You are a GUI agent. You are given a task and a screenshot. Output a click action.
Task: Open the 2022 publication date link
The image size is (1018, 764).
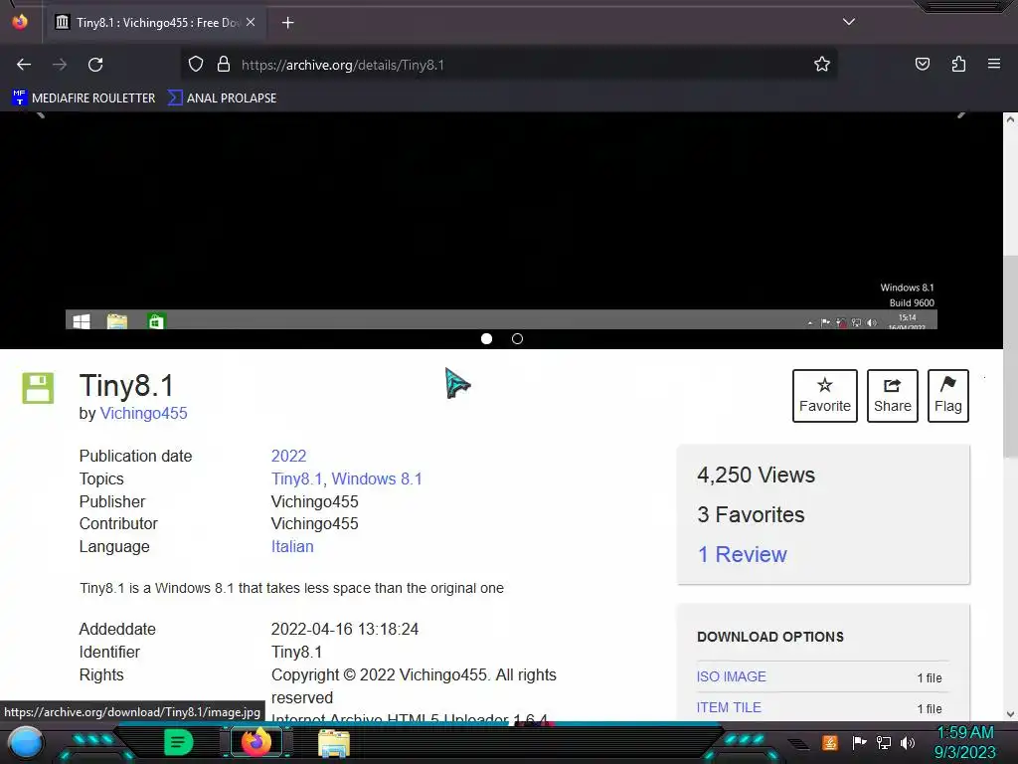click(289, 456)
